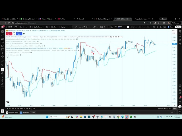This screenshot has width=182, height=136.
Task: Open the watchlist panel icon in right sidebar
Action: coord(180,31)
